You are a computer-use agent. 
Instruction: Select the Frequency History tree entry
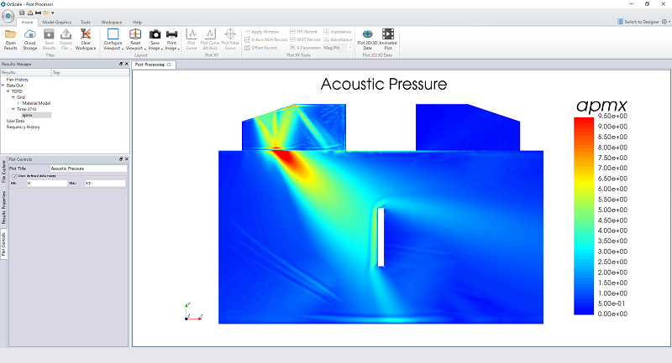[x=23, y=127]
